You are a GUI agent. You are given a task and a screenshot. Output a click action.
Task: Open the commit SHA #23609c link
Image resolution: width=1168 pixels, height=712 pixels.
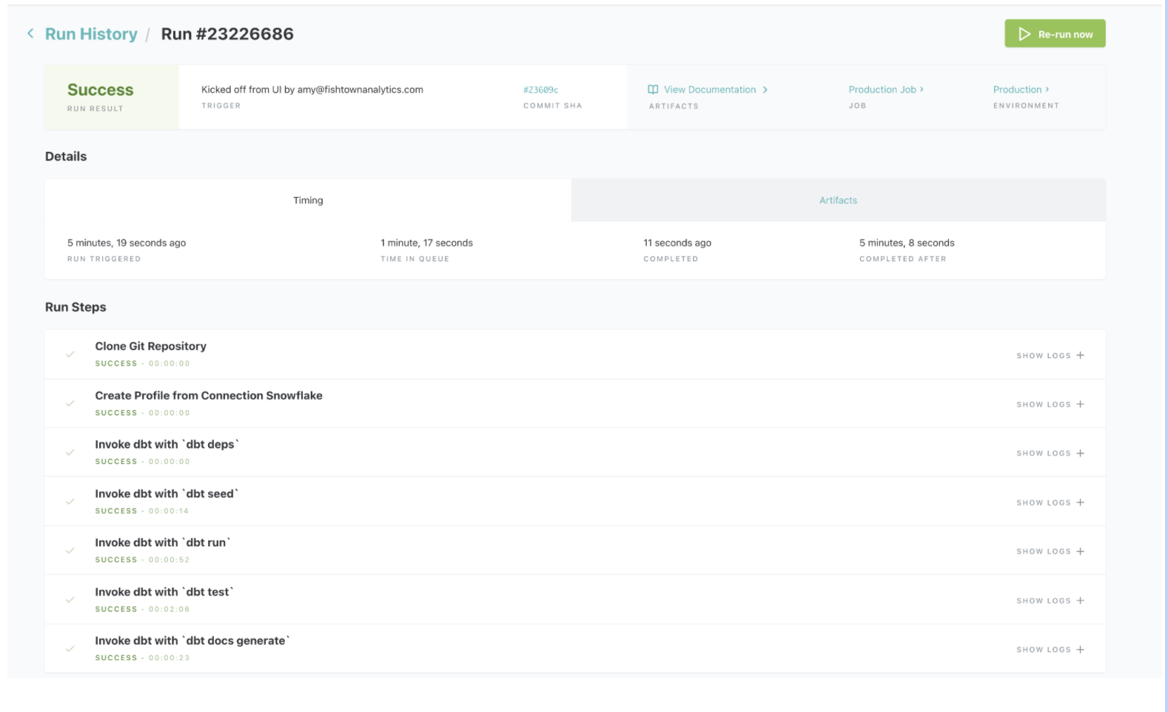pyautogui.click(x=540, y=90)
